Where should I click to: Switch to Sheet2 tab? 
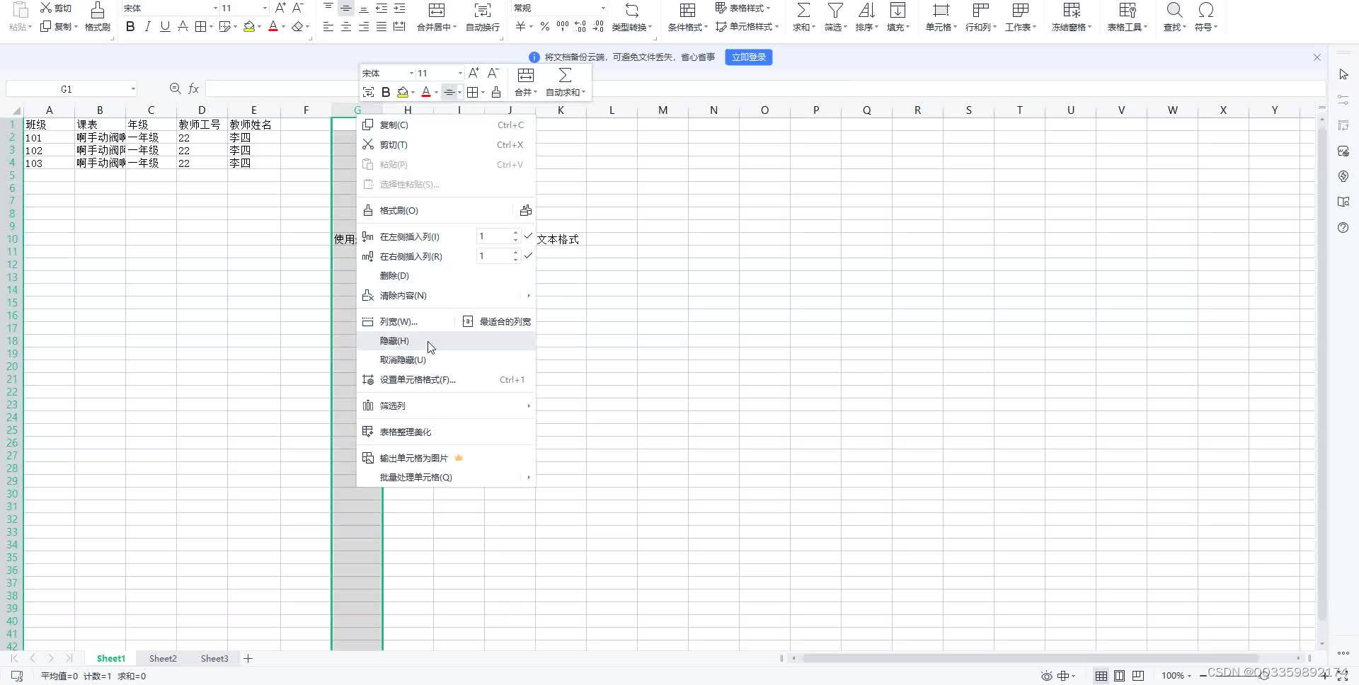click(x=163, y=659)
